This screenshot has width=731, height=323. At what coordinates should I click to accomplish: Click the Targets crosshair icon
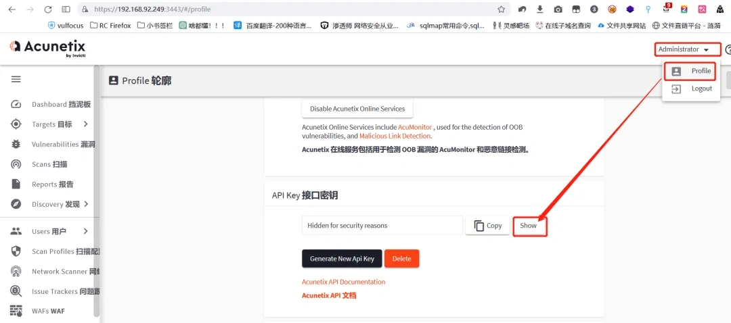[x=16, y=124]
